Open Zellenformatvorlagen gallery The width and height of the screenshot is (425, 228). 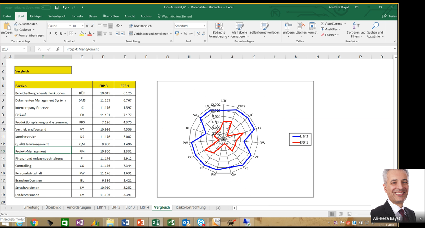tap(265, 30)
